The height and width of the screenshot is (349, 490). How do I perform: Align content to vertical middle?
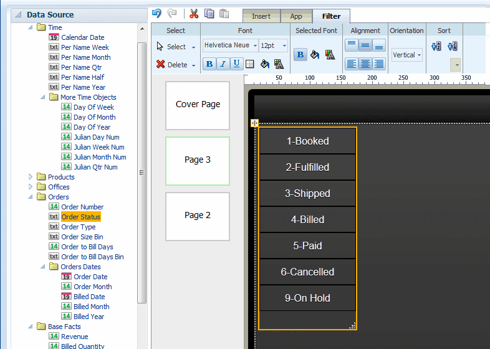[x=365, y=45]
